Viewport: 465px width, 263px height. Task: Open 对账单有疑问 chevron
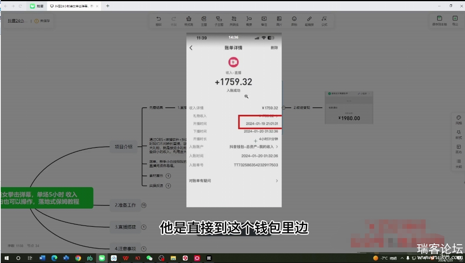(x=277, y=181)
